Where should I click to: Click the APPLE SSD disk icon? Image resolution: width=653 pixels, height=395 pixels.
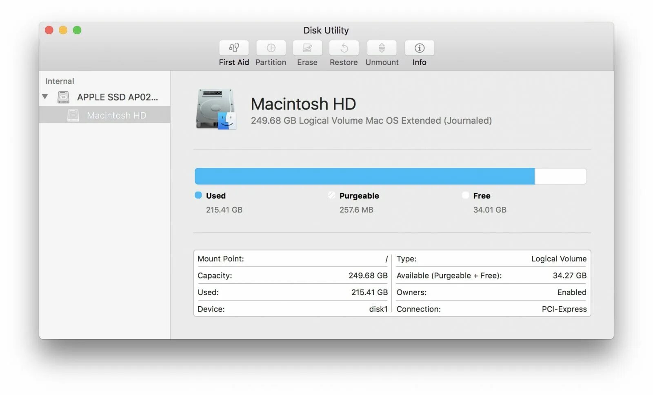tap(63, 97)
